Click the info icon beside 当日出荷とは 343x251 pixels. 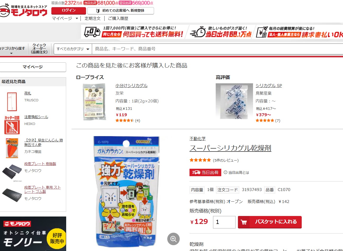(x=225, y=172)
